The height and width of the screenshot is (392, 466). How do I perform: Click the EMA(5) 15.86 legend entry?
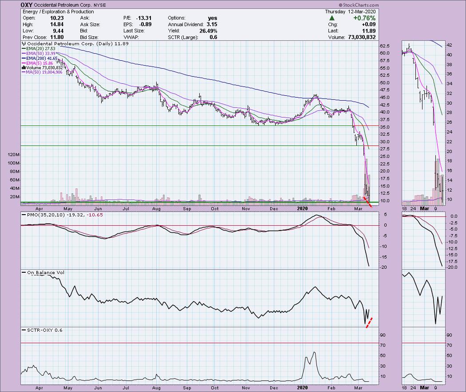click(x=40, y=63)
